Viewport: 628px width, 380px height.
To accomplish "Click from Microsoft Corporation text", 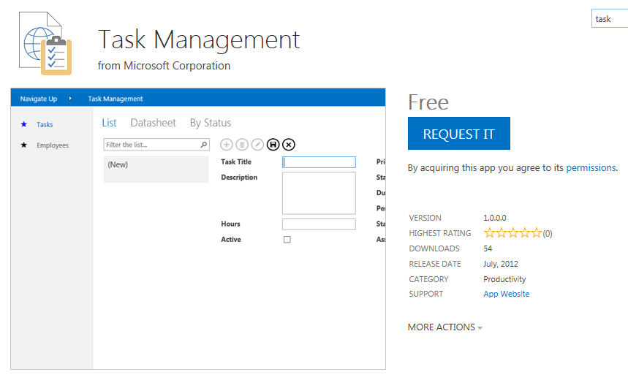I will pyautogui.click(x=164, y=66).
